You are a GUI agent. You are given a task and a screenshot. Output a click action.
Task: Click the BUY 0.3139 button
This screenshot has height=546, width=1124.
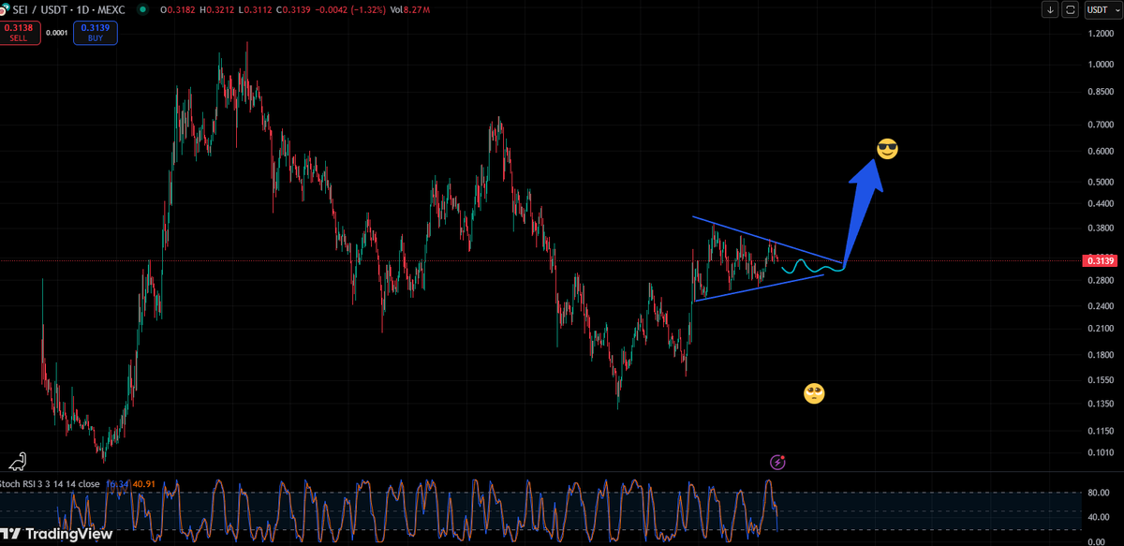(x=96, y=33)
